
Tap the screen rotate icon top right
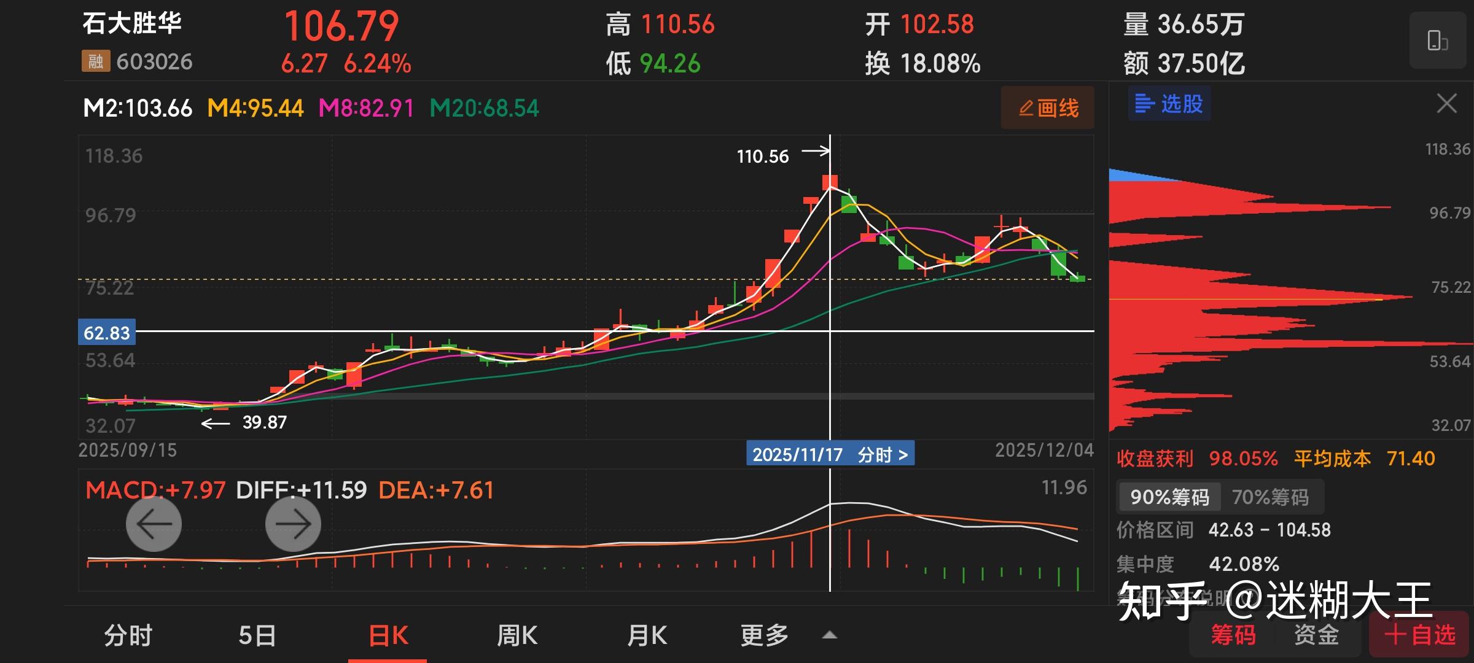(x=1437, y=41)
